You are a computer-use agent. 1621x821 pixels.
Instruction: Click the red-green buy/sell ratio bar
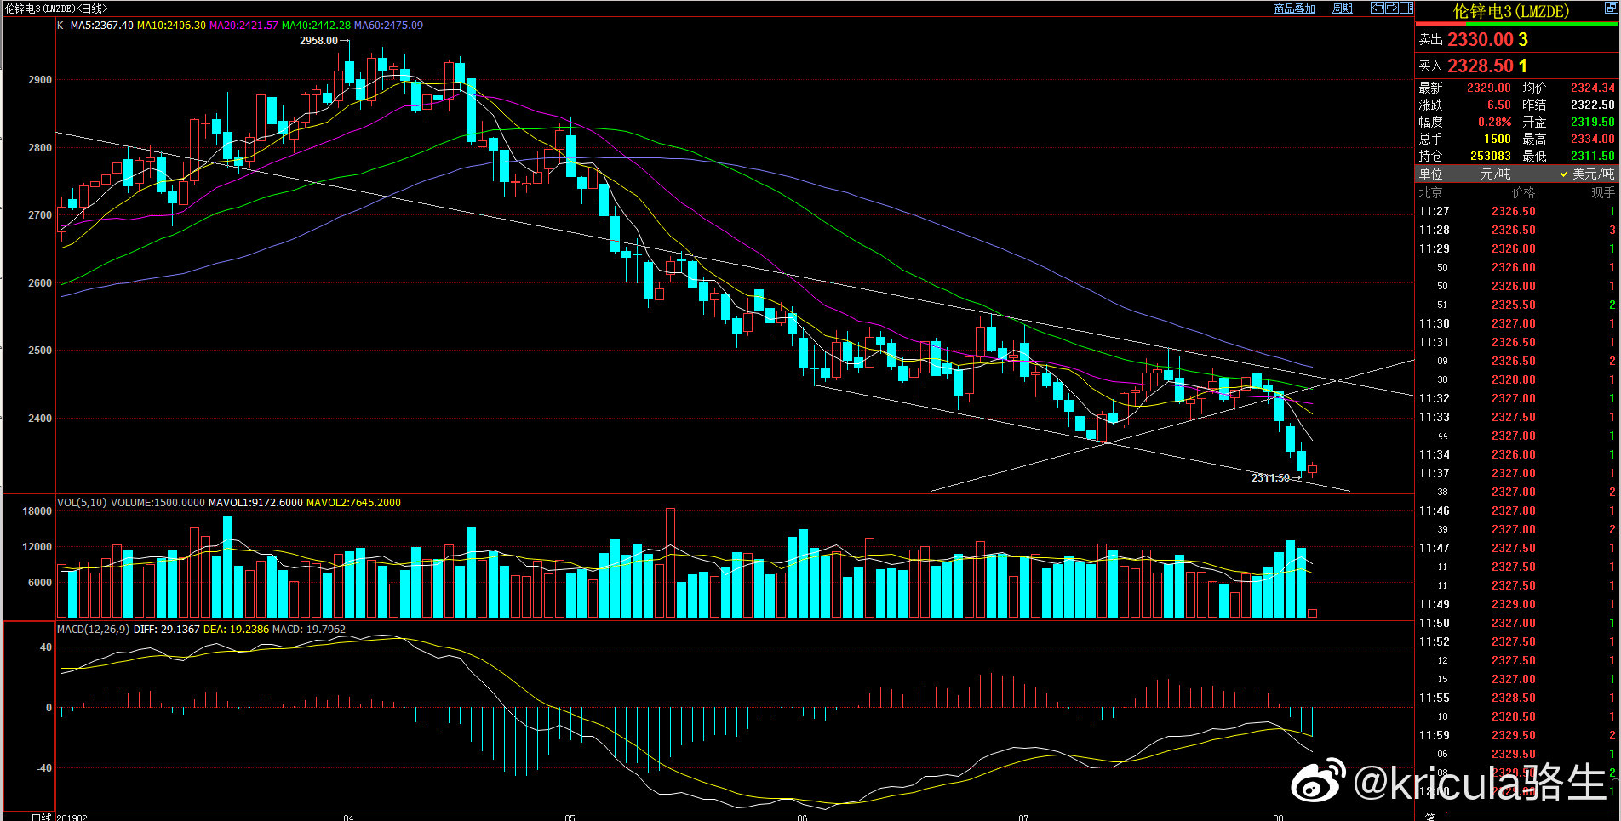[x=1516, y=24]
